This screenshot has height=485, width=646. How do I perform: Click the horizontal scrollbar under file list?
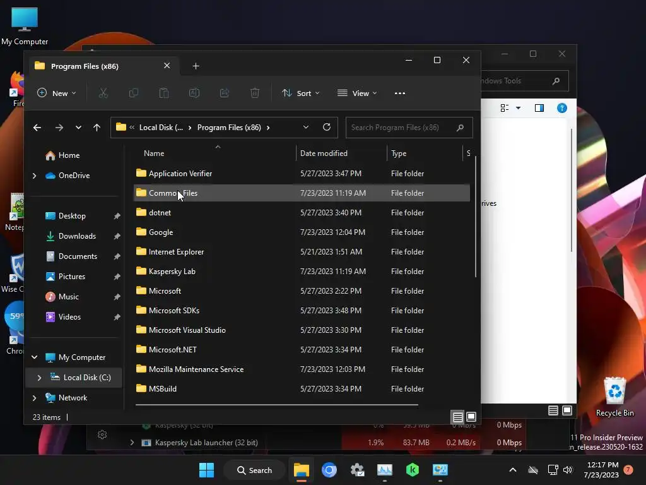pyautogui.click(x=277, y=405)
